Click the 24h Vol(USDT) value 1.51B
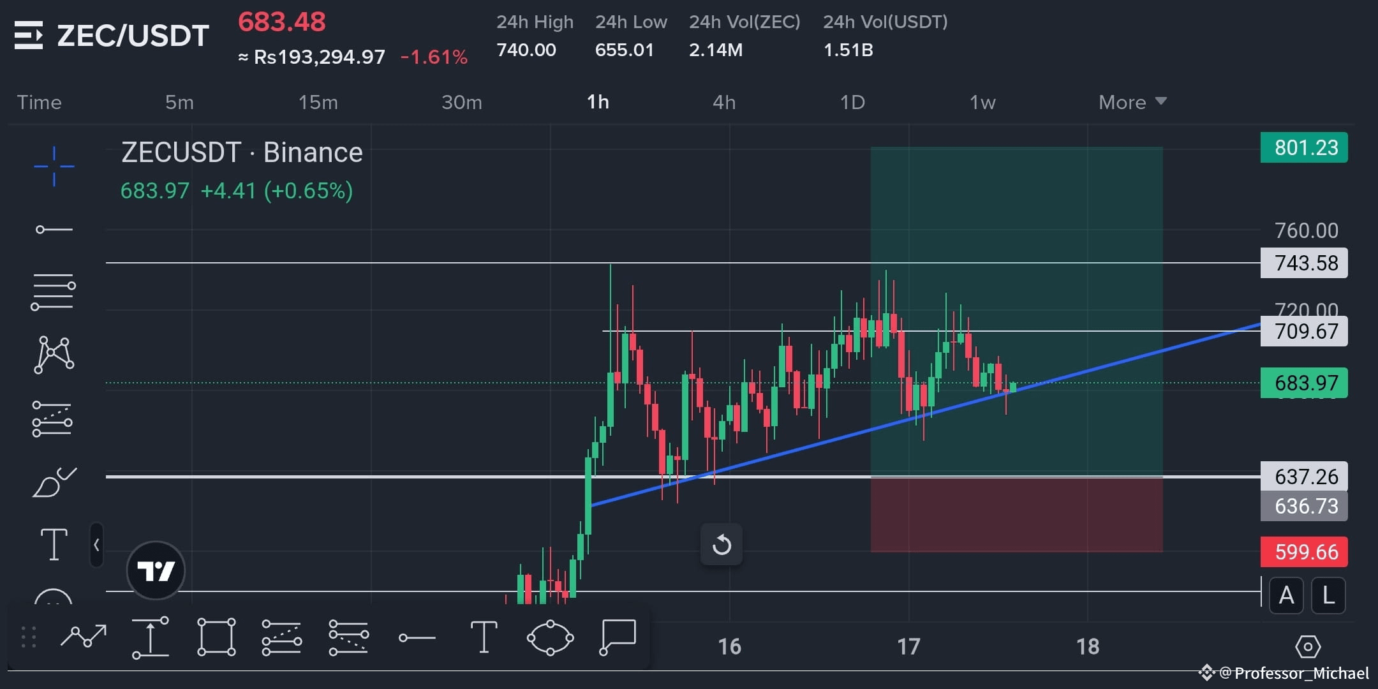 pos(848,50)
